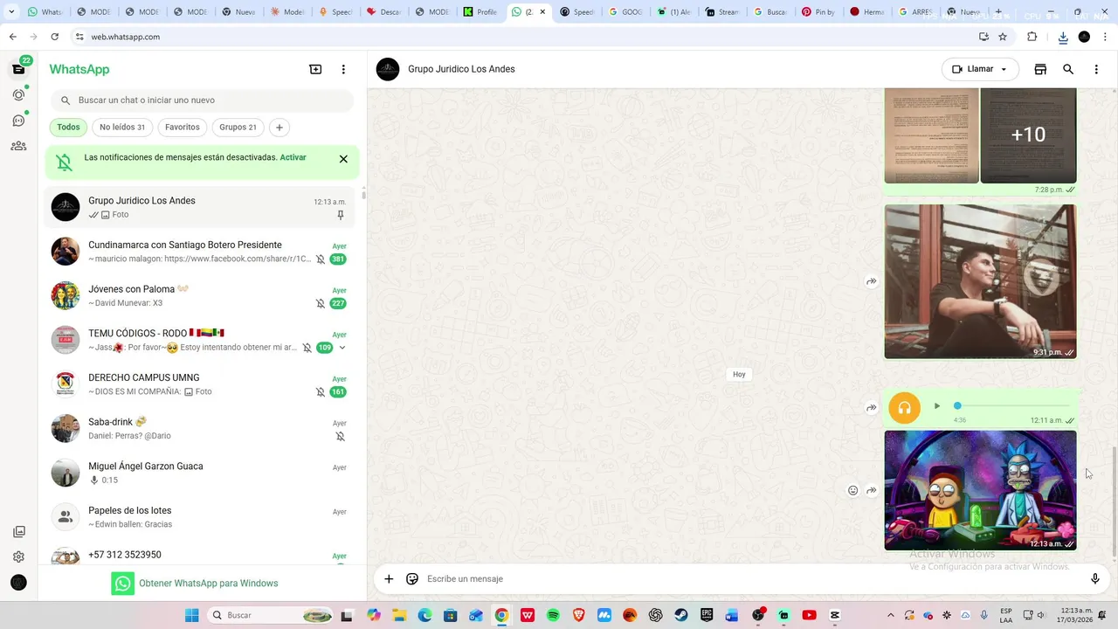The image size is (1118, 629).
Task: Reload the page in Chrome
Action: pos(54,37)
